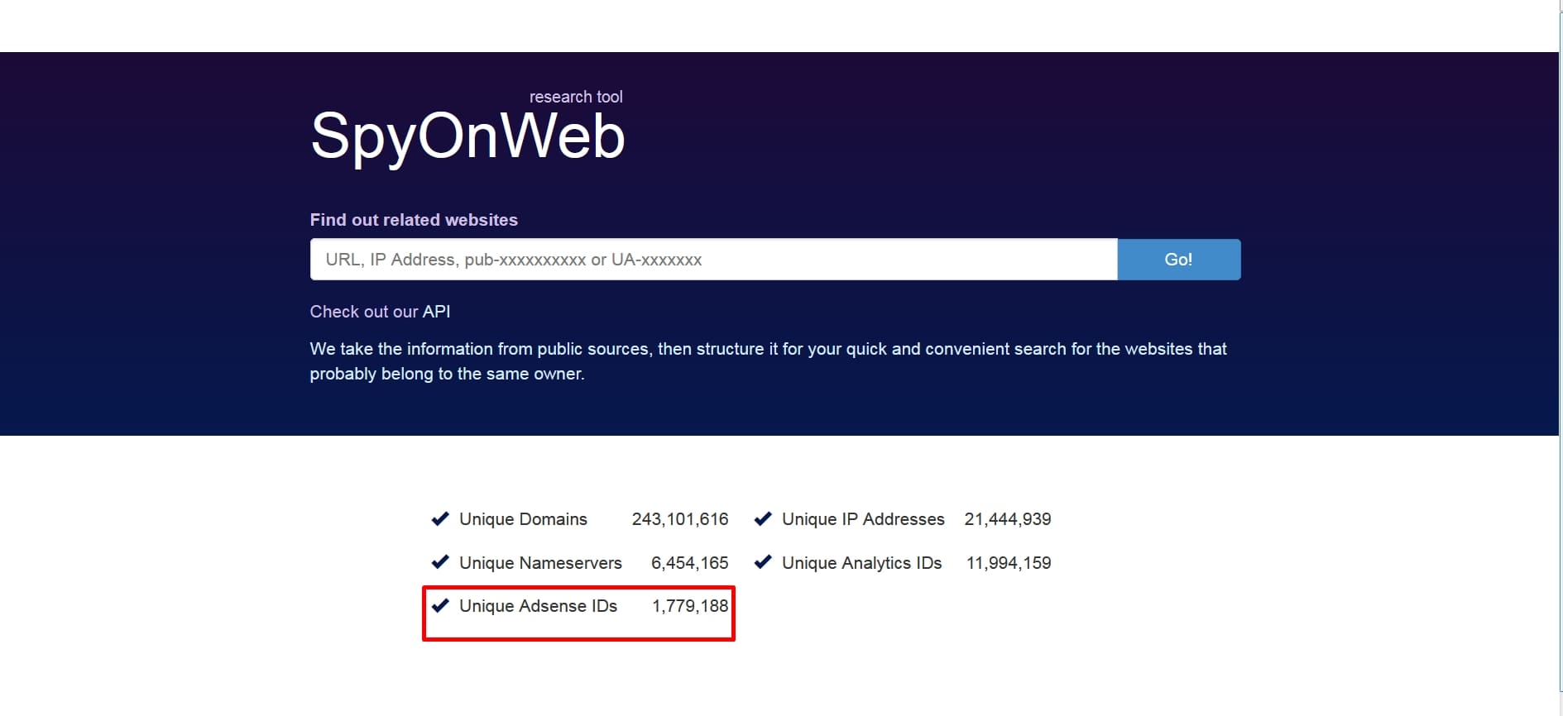Viewport: 1563px width, 716px height.
Task: Click the 'We take the information' description paragraph
Action: [768, 361]
